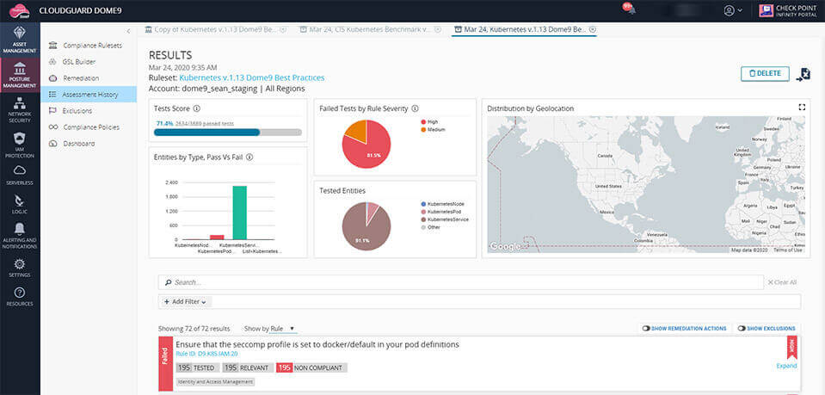Open Compliance Policies menu item
Image resolution: width=825 pixels, height=395 pixels.
(x=88, y=127)
